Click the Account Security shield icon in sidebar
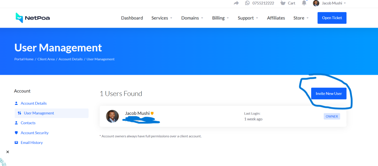This screenshot has width=378, height=166. coord(16,133)
